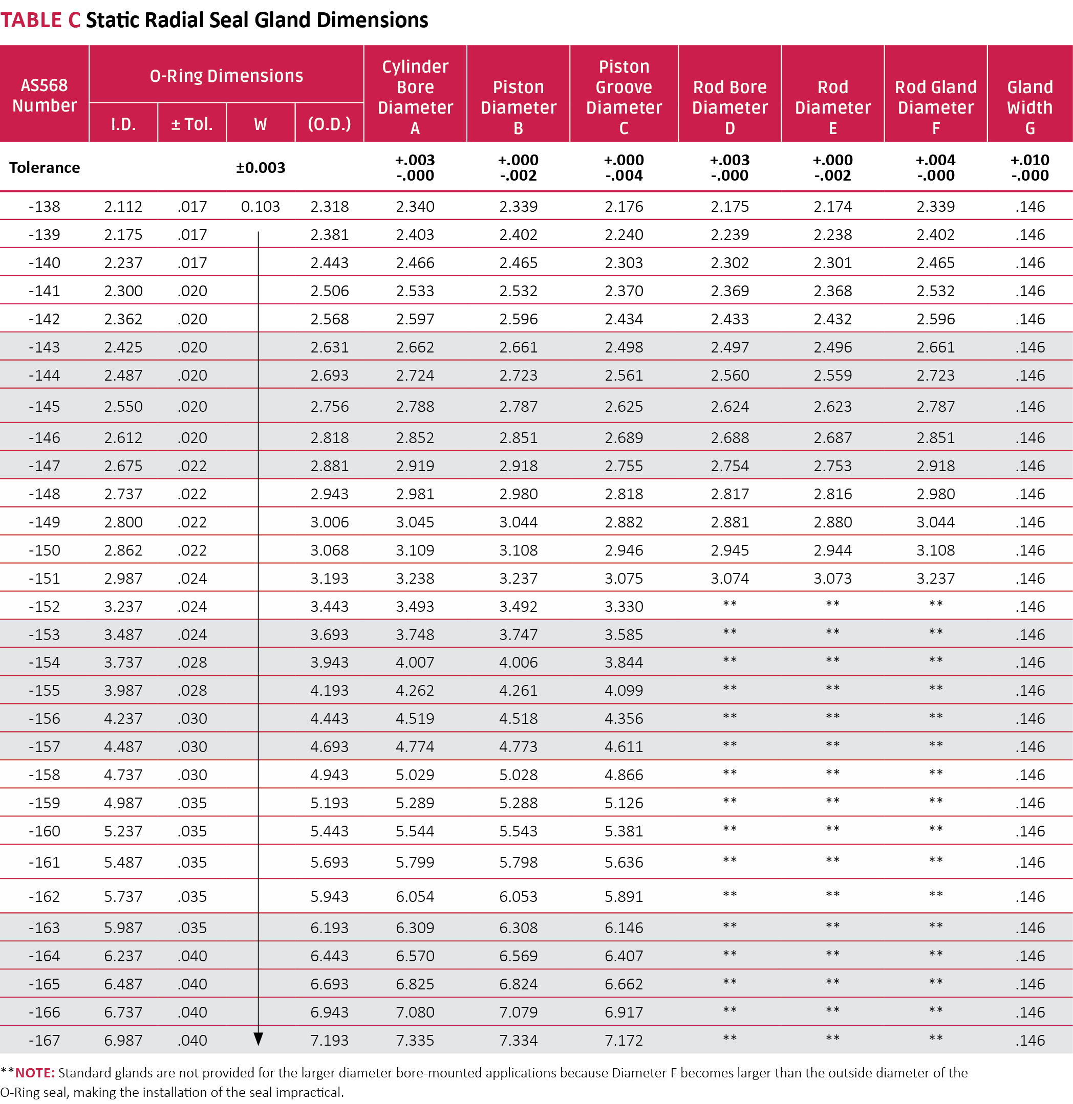Select the ± Tol. subcolumn header

[x=191, y=124]
